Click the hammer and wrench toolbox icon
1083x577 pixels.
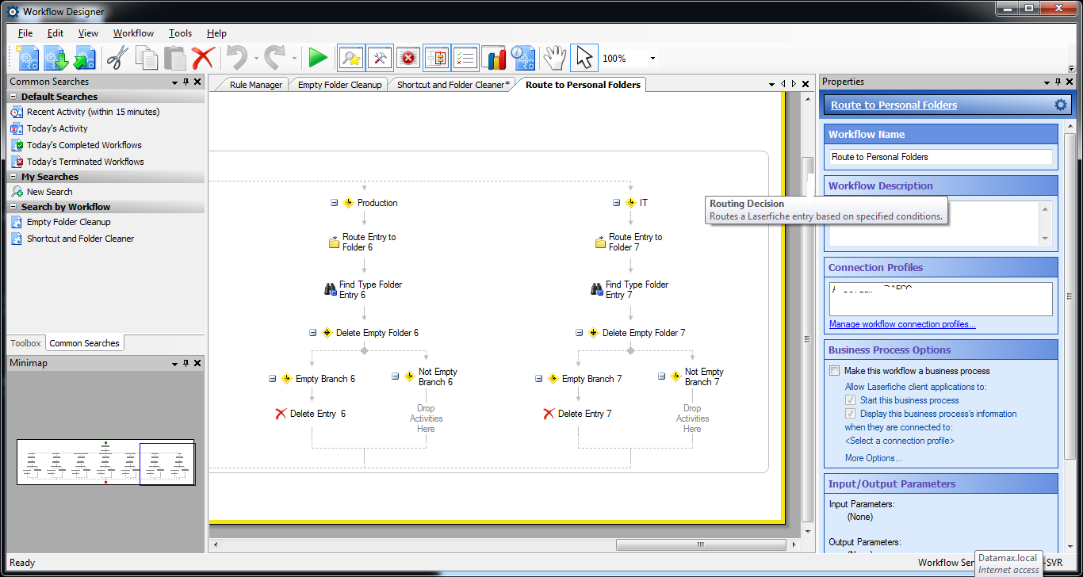pos(380,58)
